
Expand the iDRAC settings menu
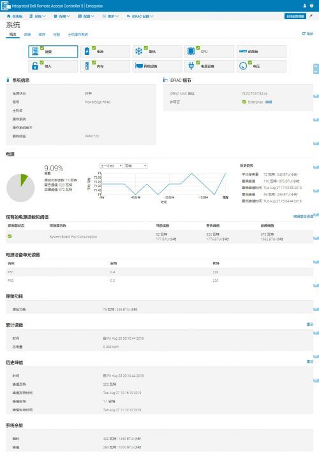[x=140, y=17]
